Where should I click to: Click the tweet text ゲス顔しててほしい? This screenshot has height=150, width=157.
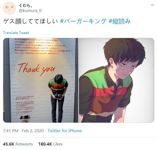31,21
